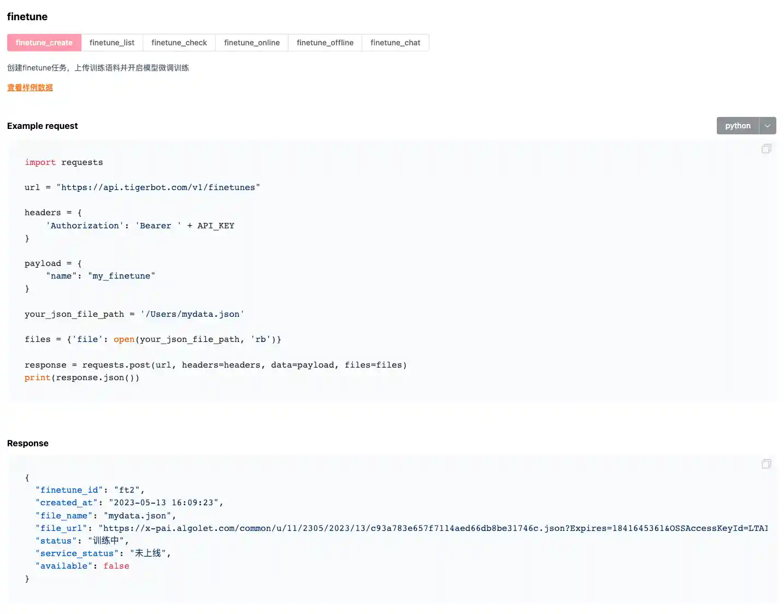Viewport: 784px width, 614px height.
Task: Select the highlighted finetune_create tab
Action: tap(44, 42)
